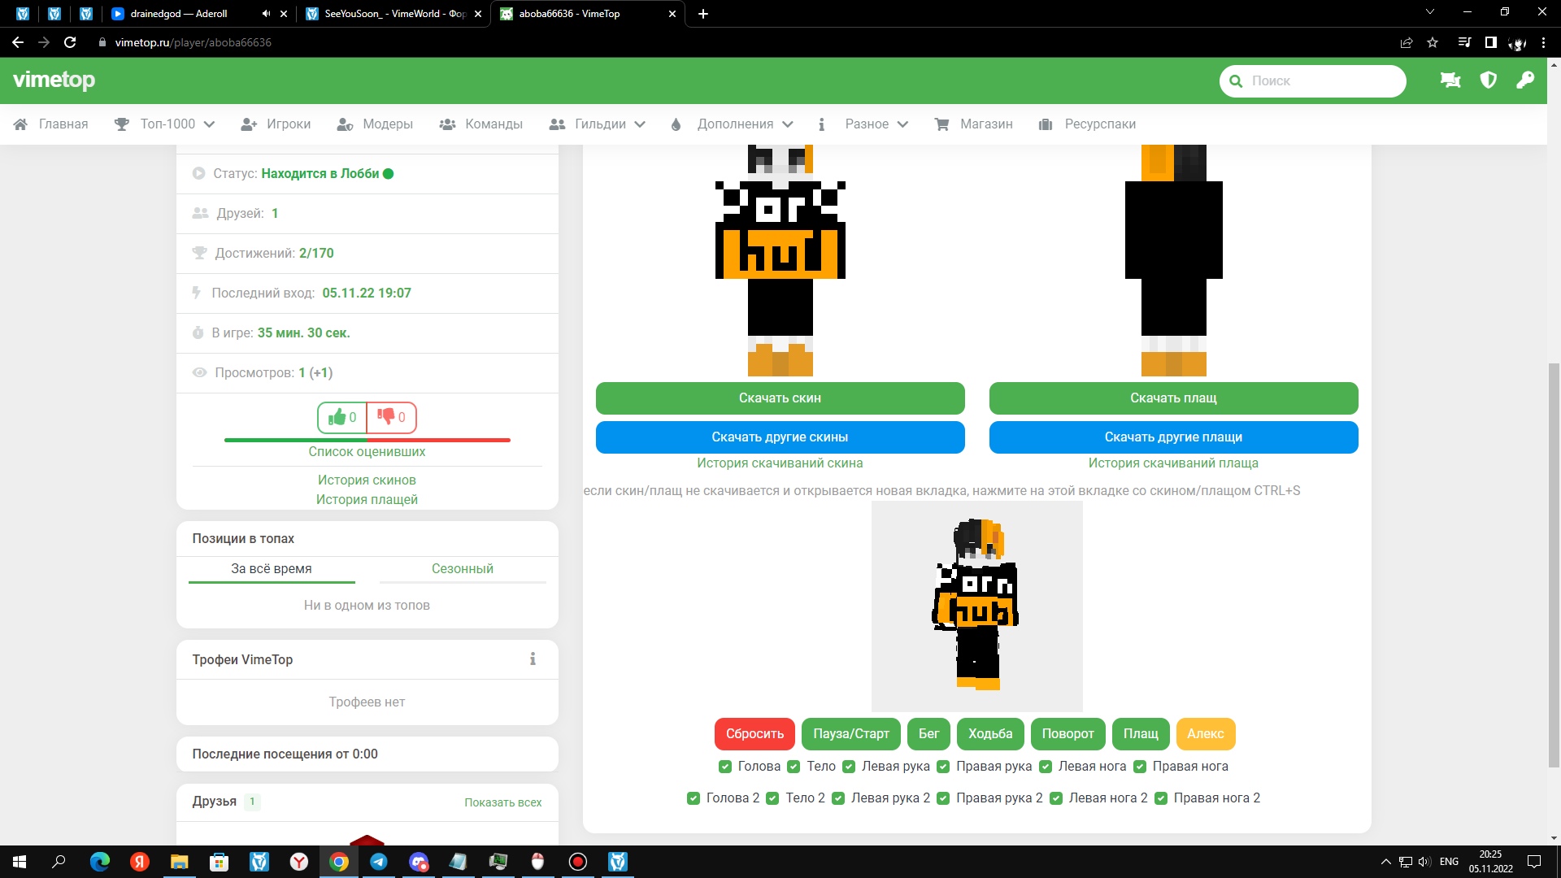Click the key login icon
The height and width of the screenshot is (878, 1561).
coord(1524,80)
